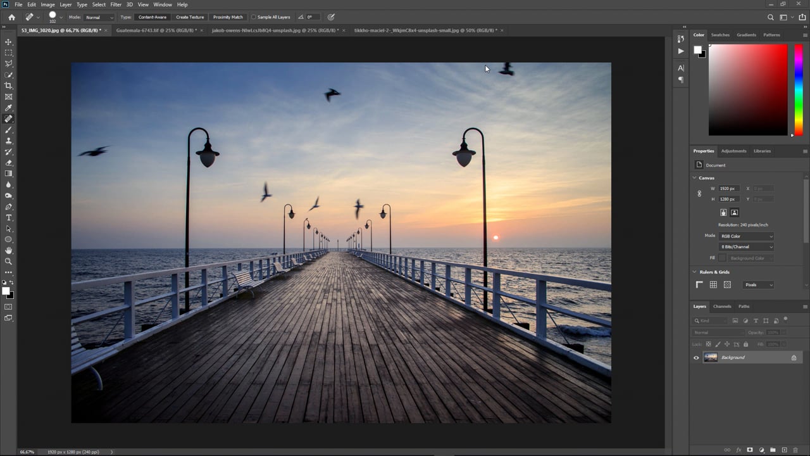Switch to the Channels tab

click(x=722, y=307)
